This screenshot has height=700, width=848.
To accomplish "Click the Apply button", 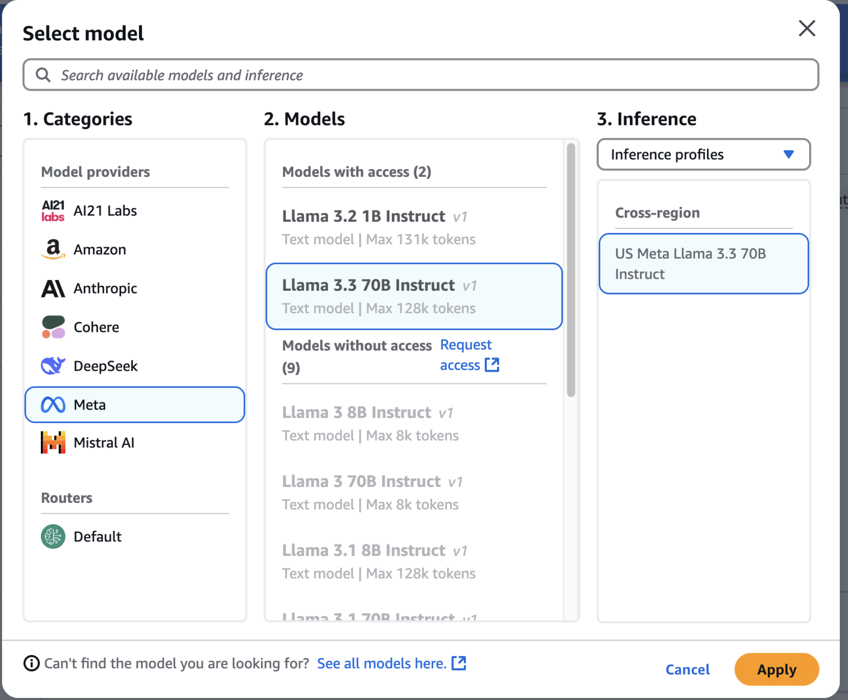I will [776, 669].
